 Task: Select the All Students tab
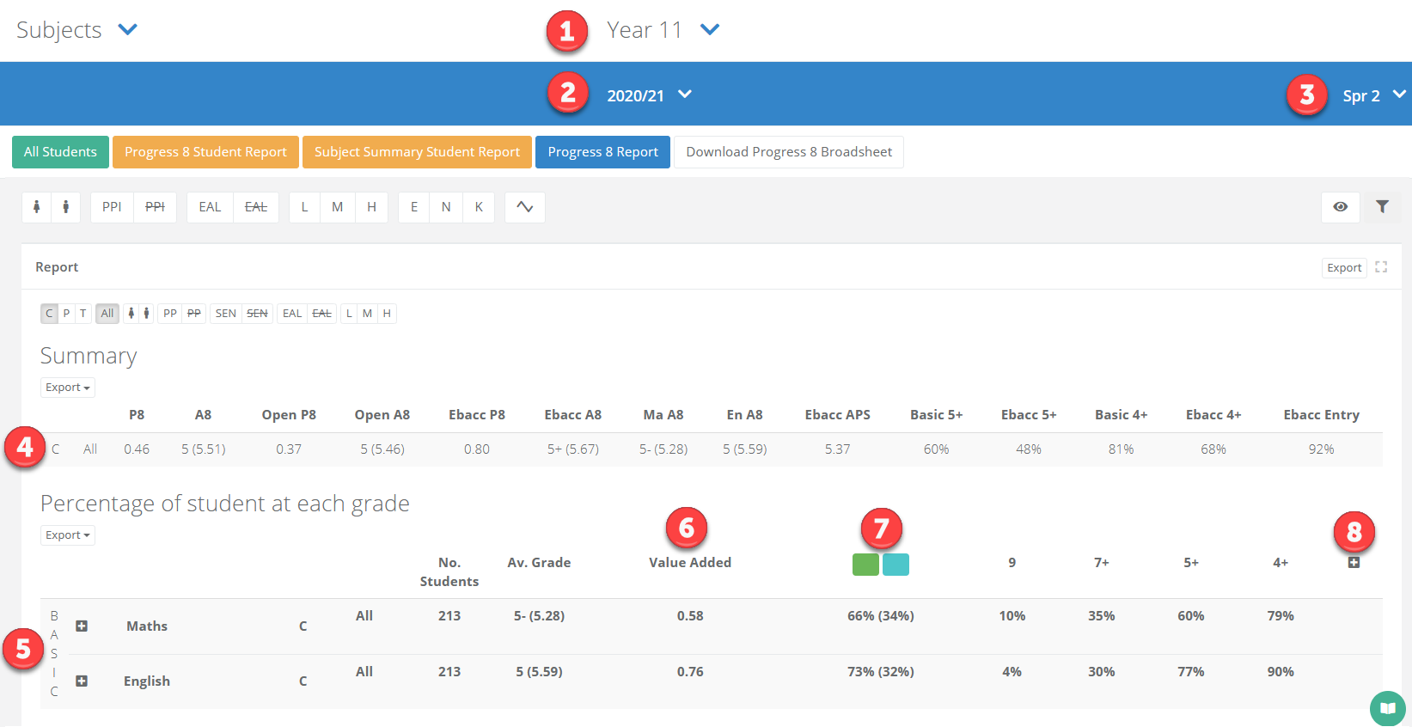point(60,152)
